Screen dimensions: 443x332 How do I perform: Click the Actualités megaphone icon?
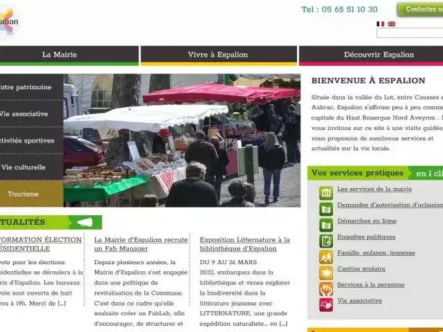(x=85, y=222)
